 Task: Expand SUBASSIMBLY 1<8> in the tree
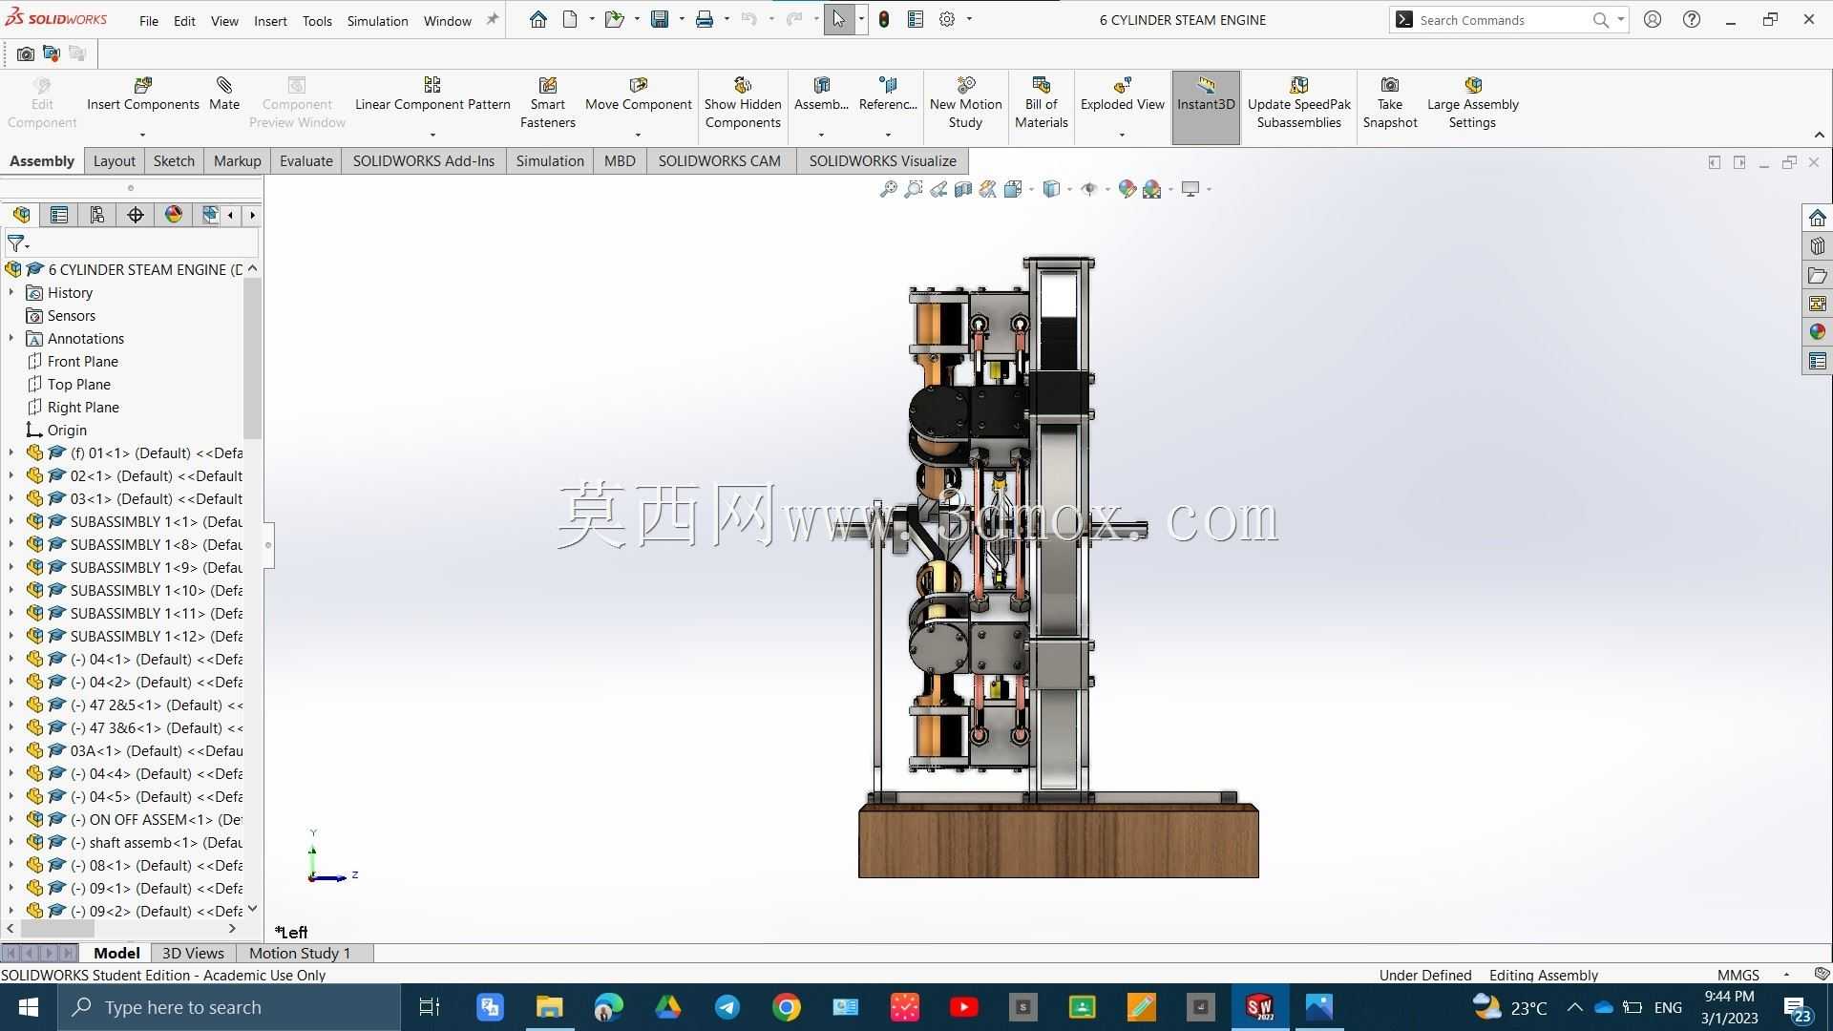(x=11, y=545)
